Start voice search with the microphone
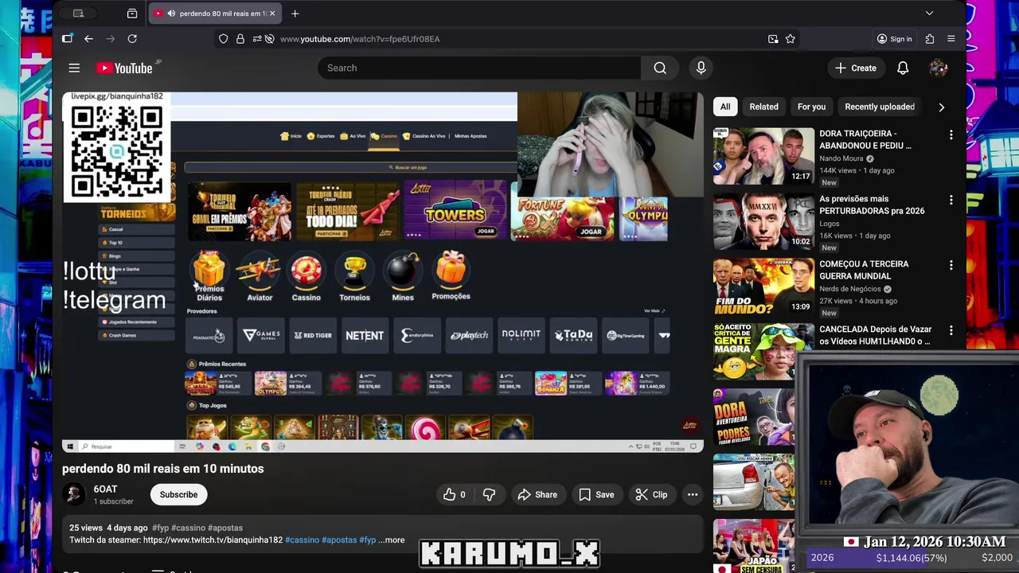This screenshot has height=573, width=1019. 701,68
